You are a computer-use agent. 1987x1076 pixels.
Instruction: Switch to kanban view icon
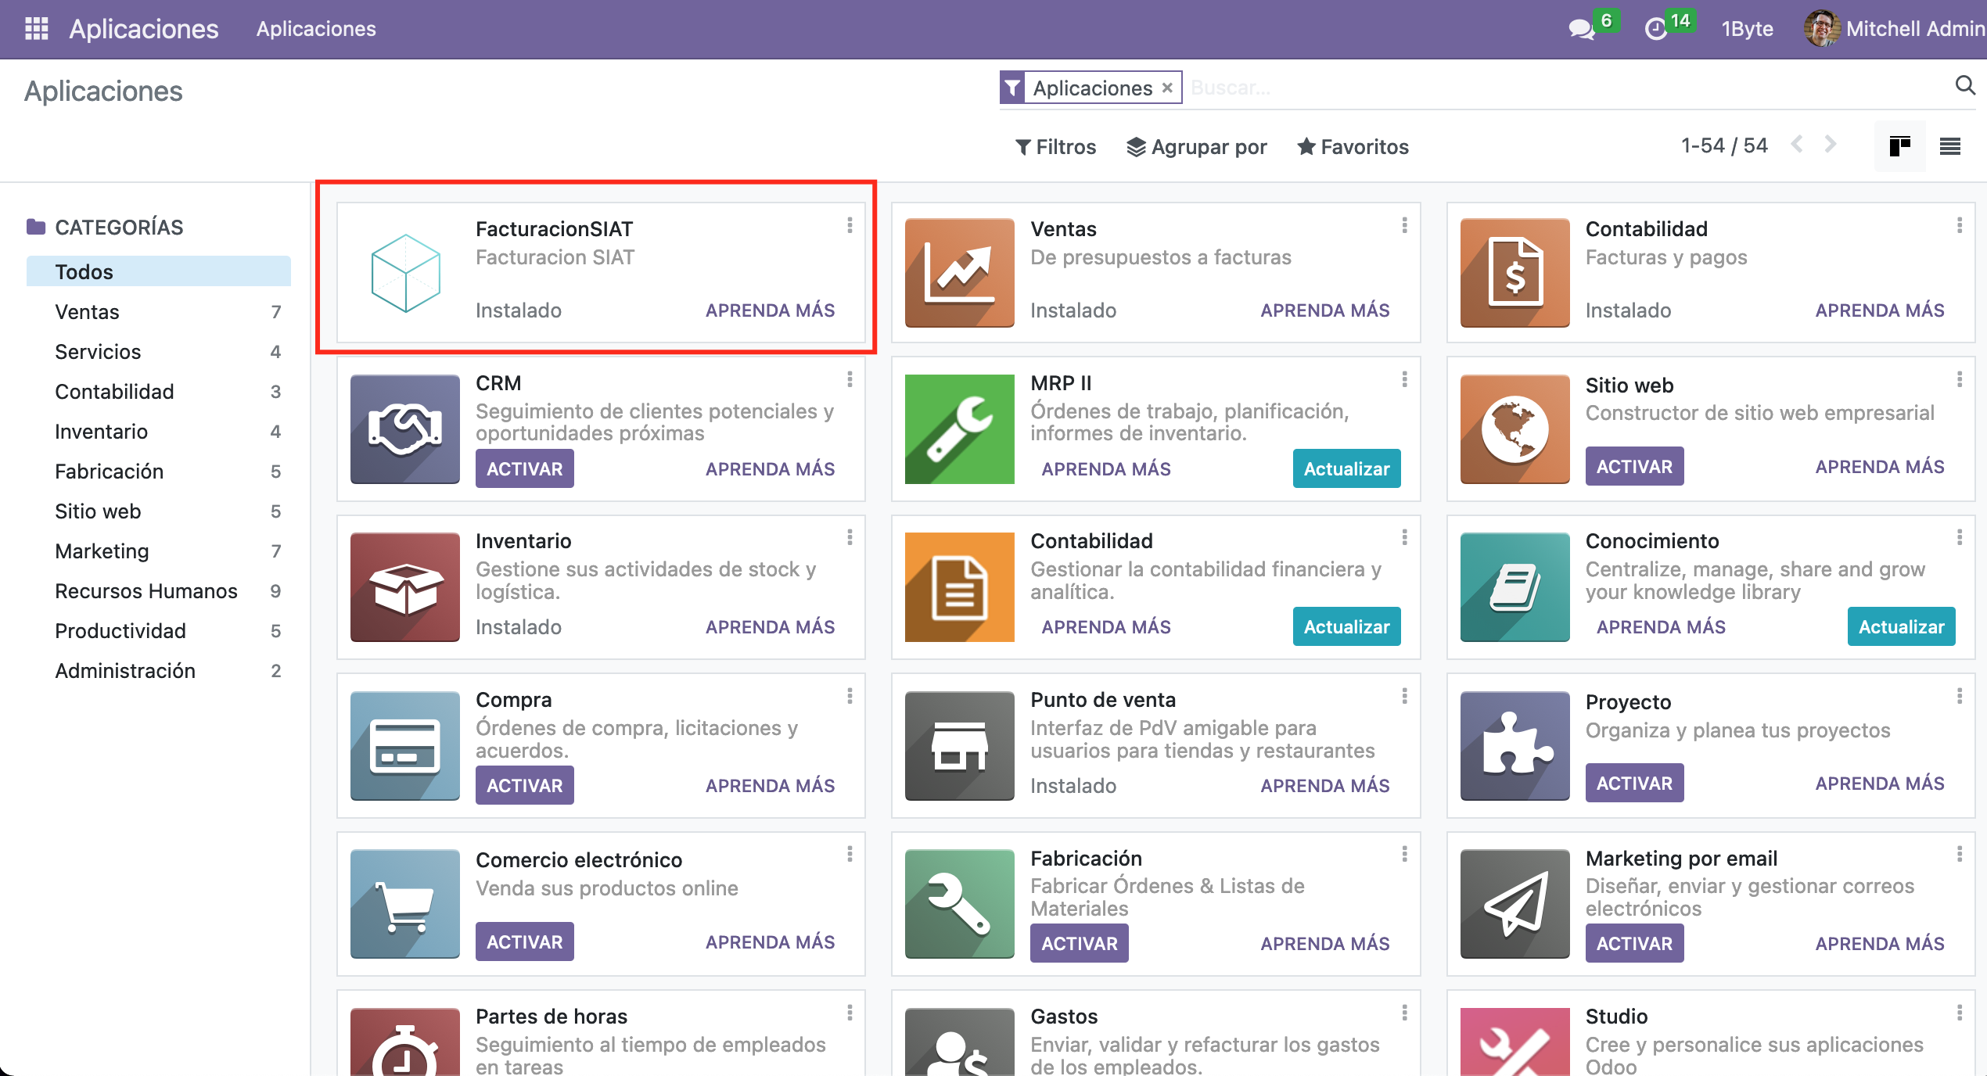point(1899,146)
